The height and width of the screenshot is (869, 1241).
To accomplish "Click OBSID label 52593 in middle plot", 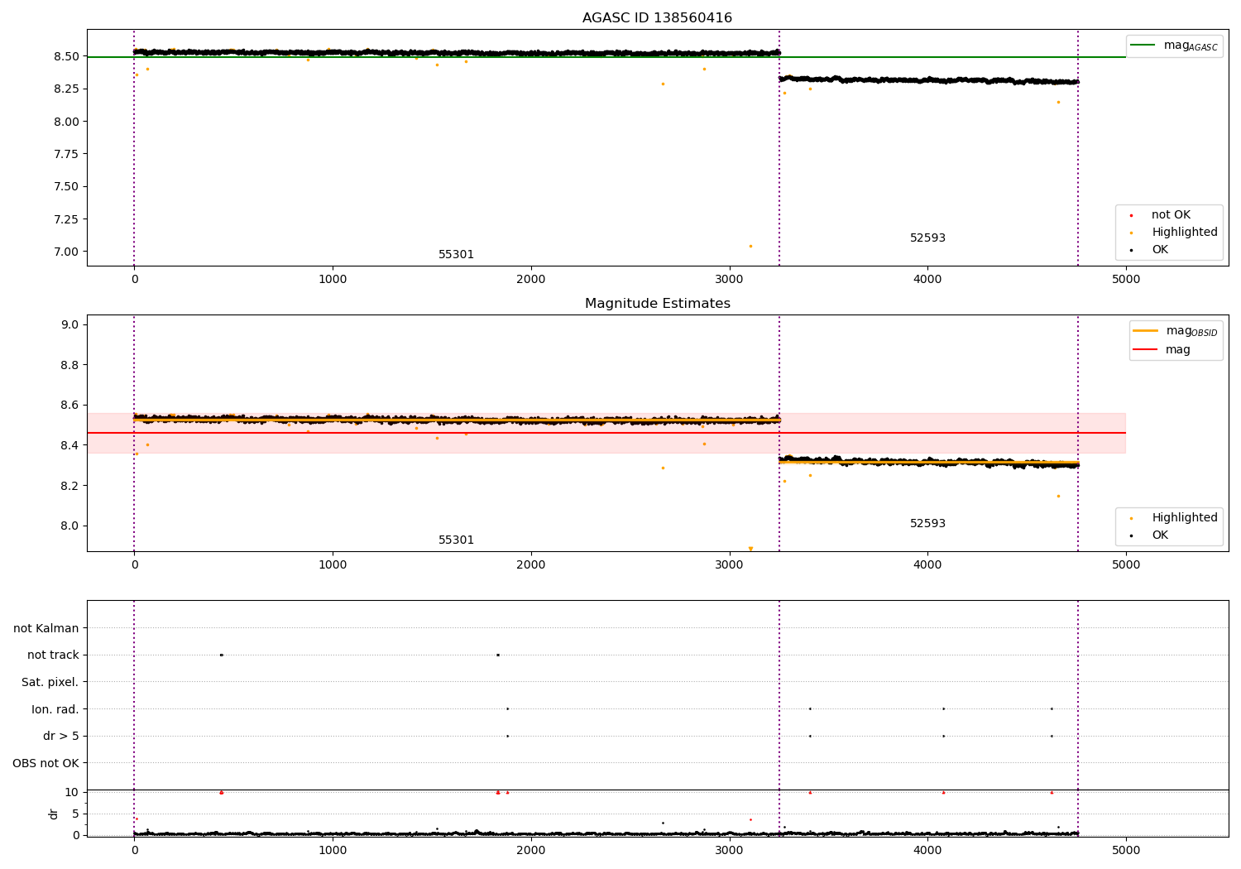I will tap(927, 524).
